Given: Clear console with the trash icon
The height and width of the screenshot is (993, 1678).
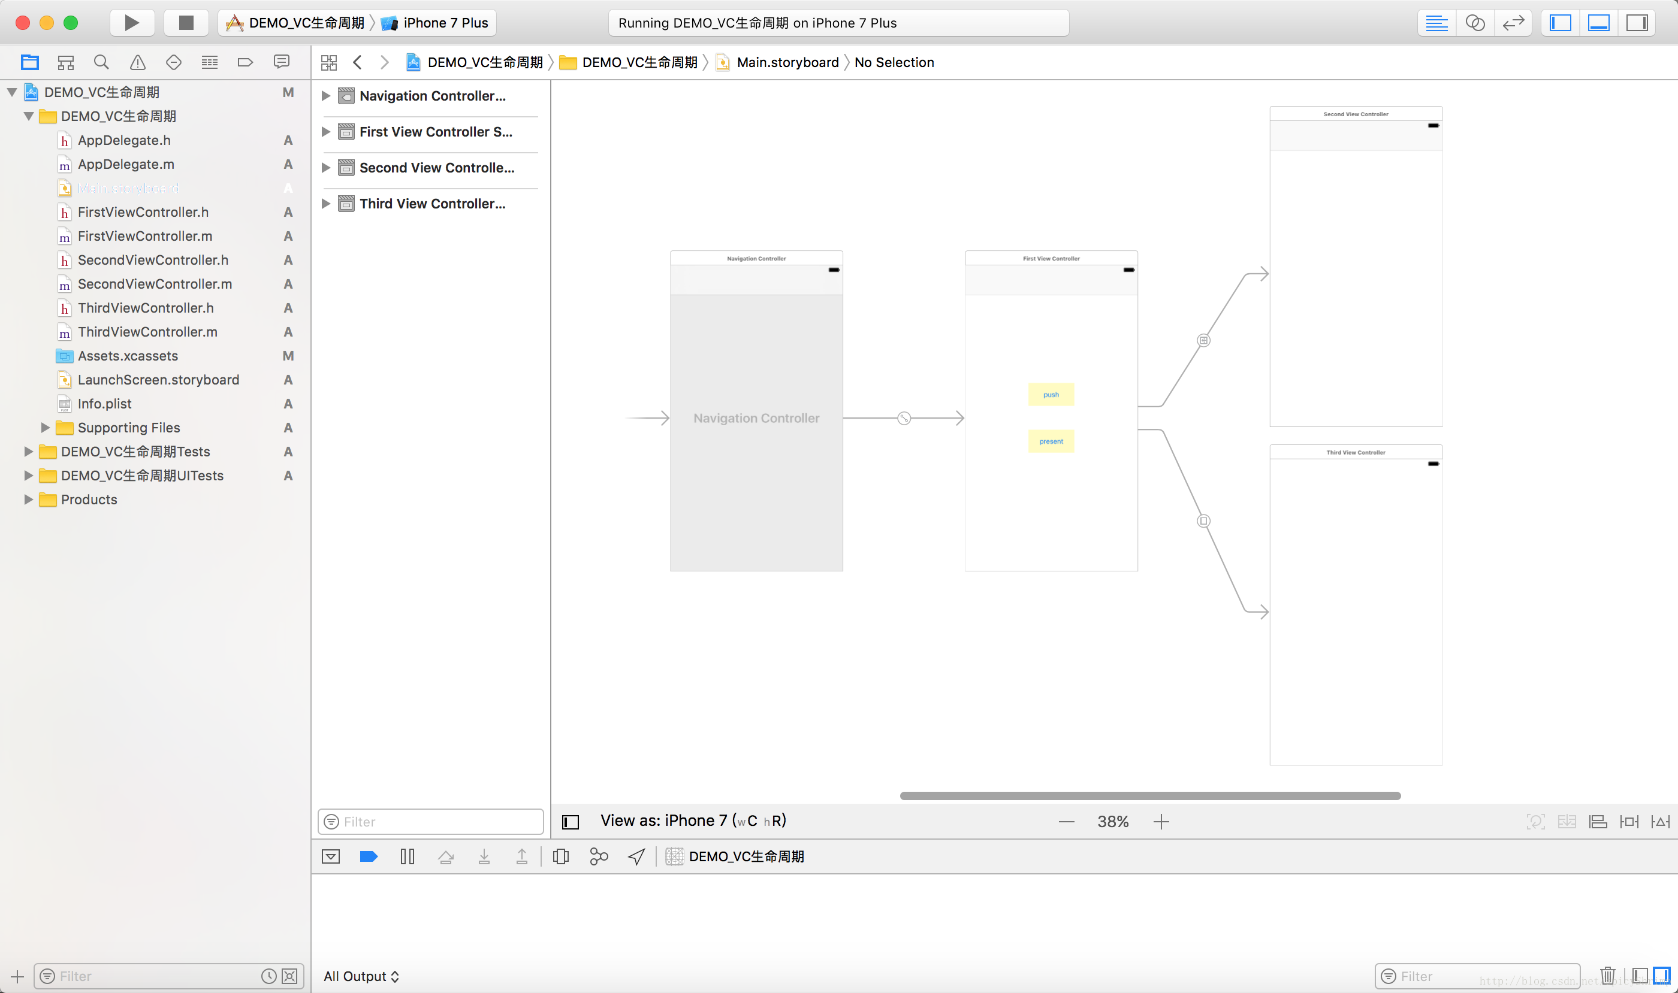Looking at the screenshot, I should coord(1607,976).
